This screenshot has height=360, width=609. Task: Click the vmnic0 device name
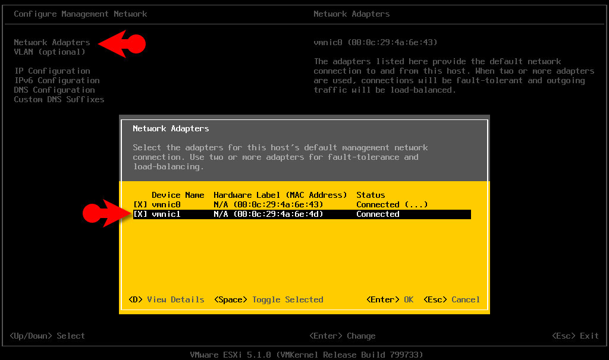point(167,204)
